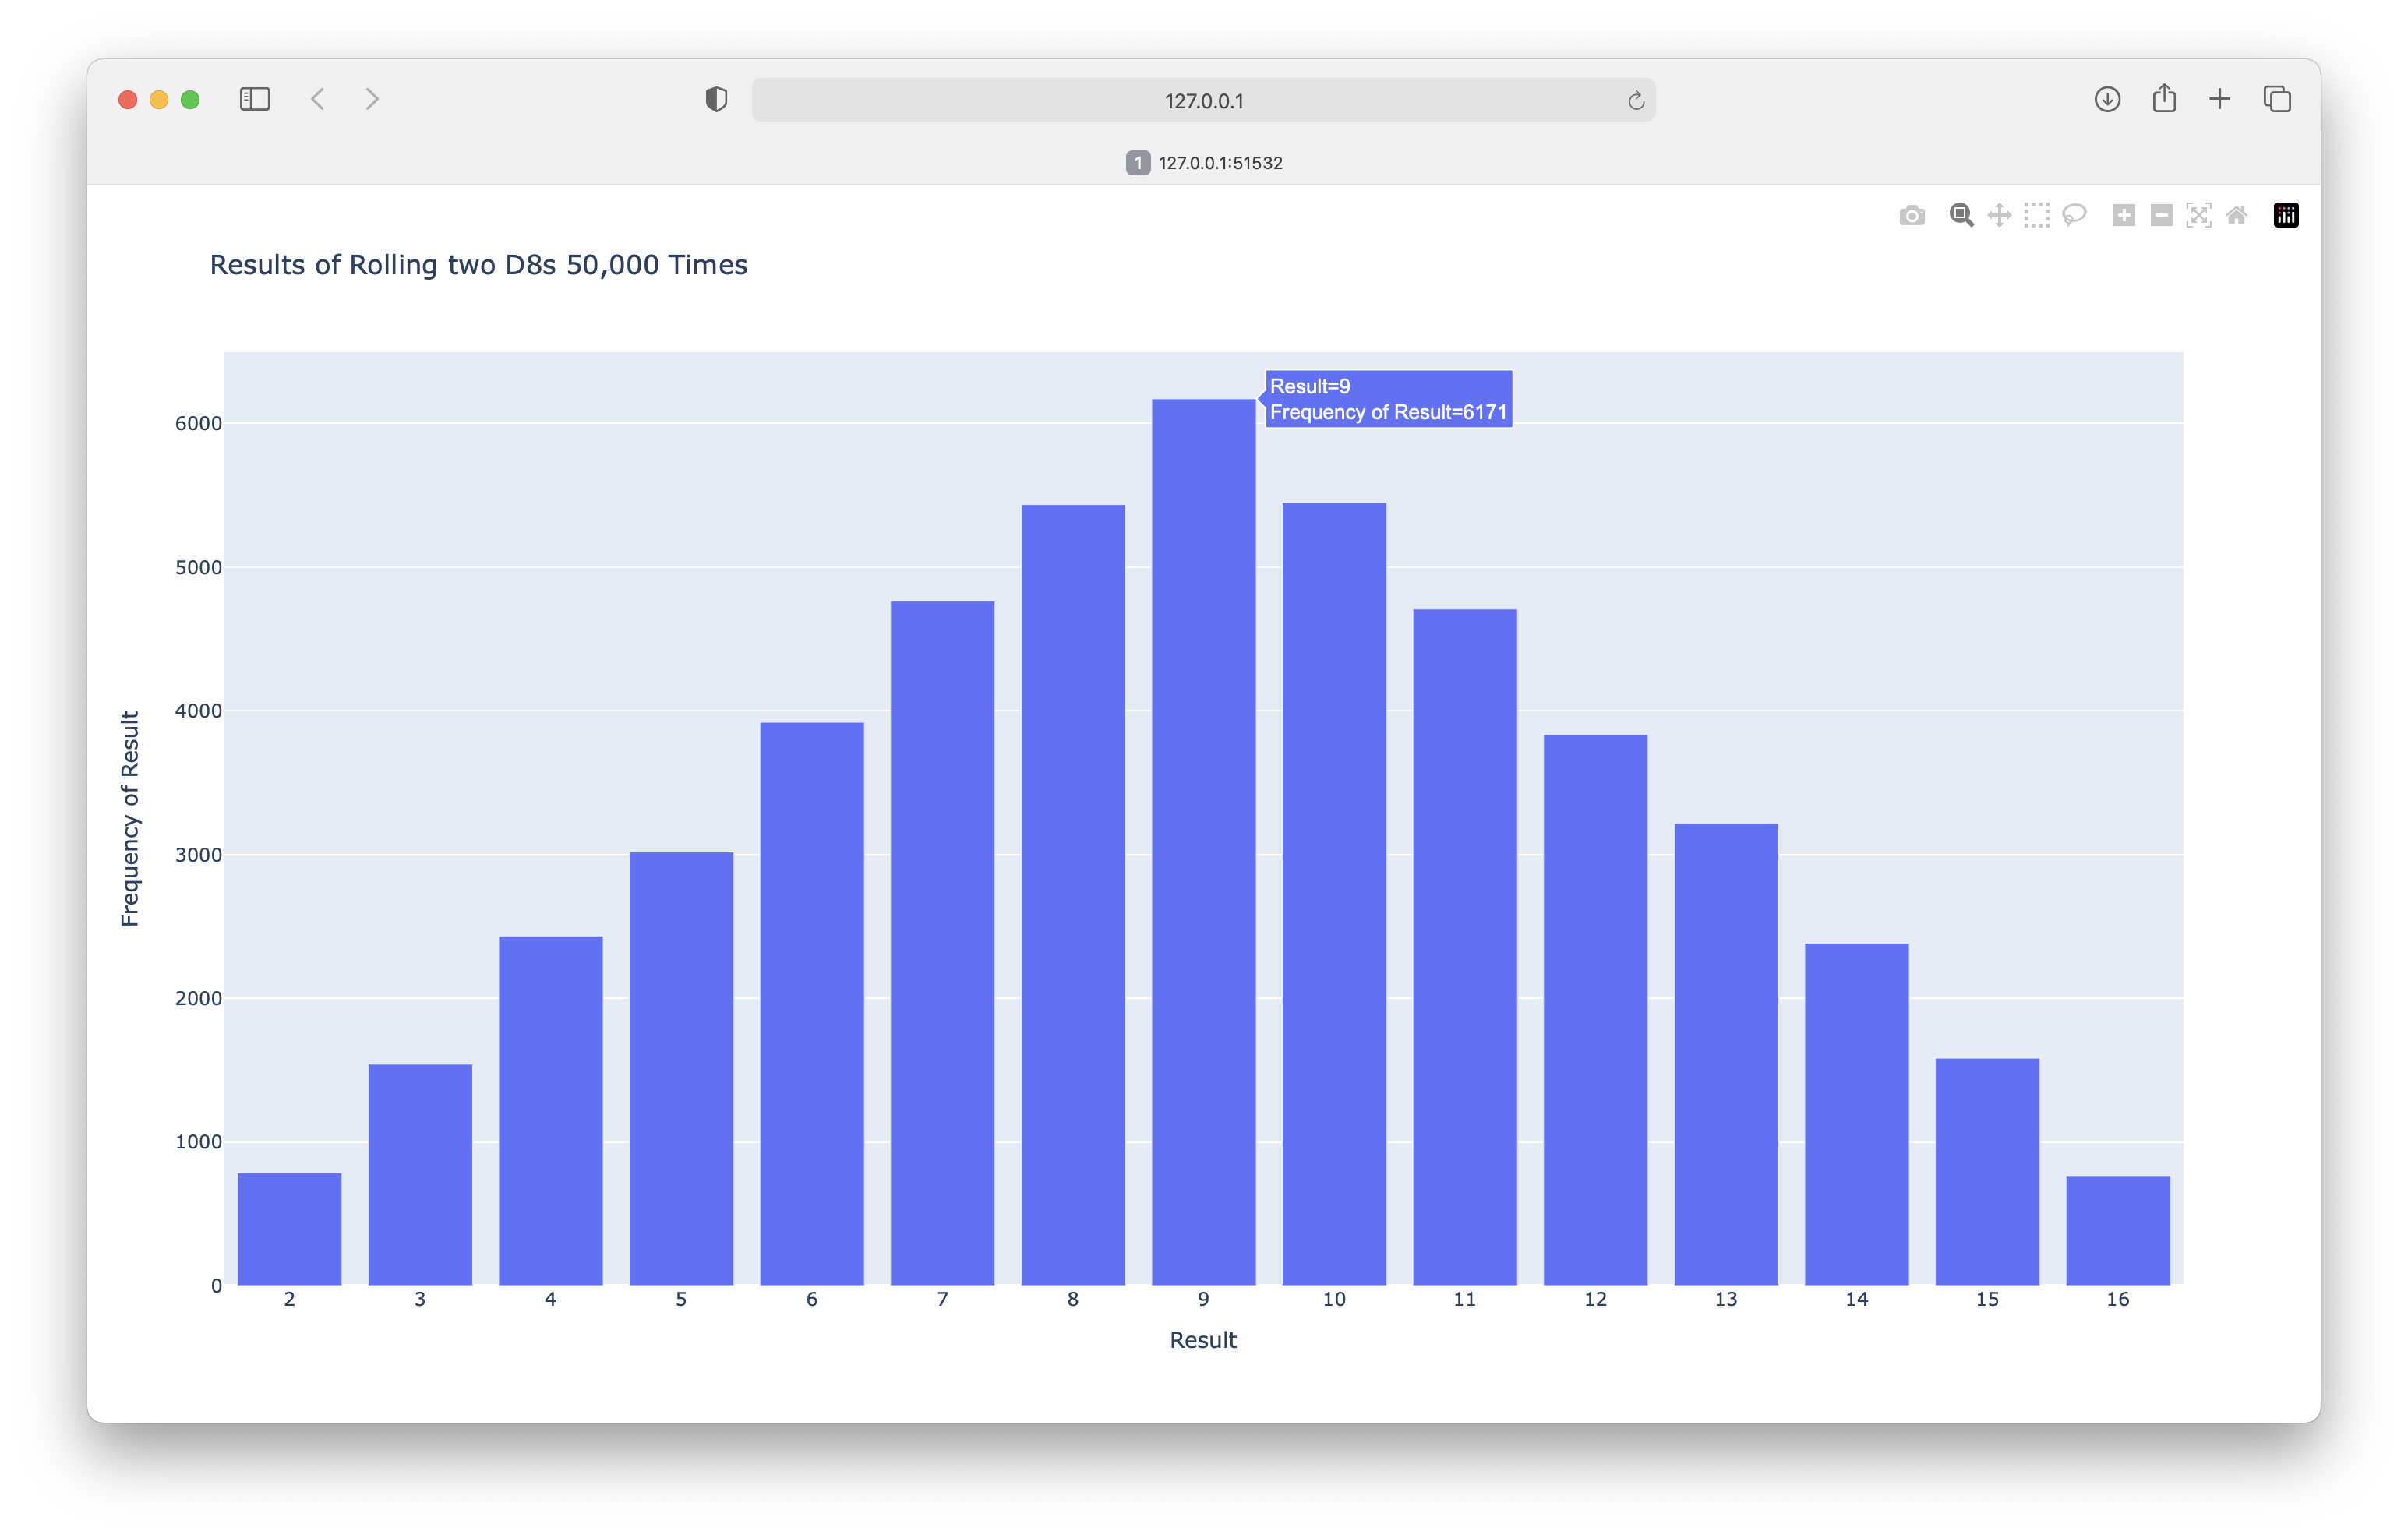Click the Zoom in plus icon
Image resolution: width=2408 pixels, height=1538 pixels.
pyautogui.click(x=2124, y=215)
